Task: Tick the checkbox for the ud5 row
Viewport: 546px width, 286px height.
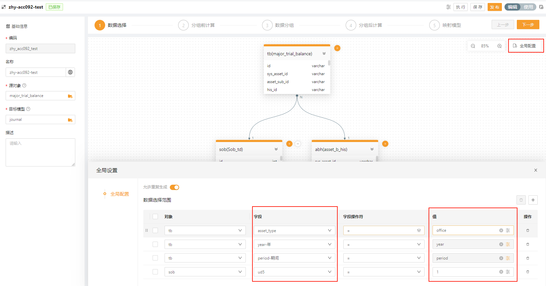Action: point(155,272)
